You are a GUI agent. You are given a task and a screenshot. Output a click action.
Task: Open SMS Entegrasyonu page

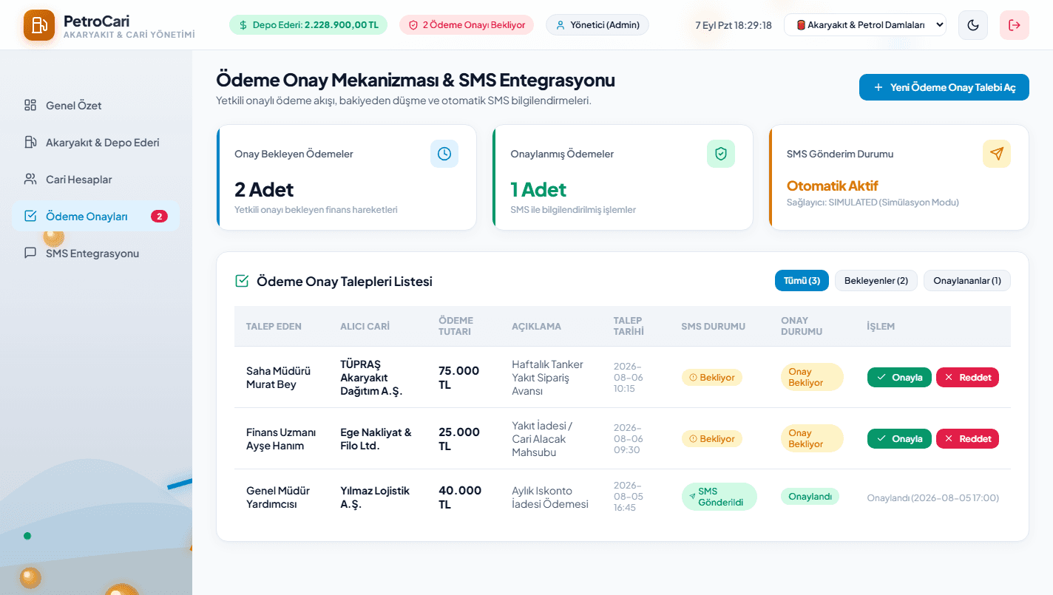[95, 254]
